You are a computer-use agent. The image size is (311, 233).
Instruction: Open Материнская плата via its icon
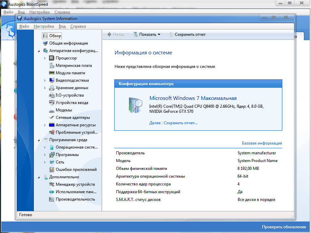[x=52, y=66]
